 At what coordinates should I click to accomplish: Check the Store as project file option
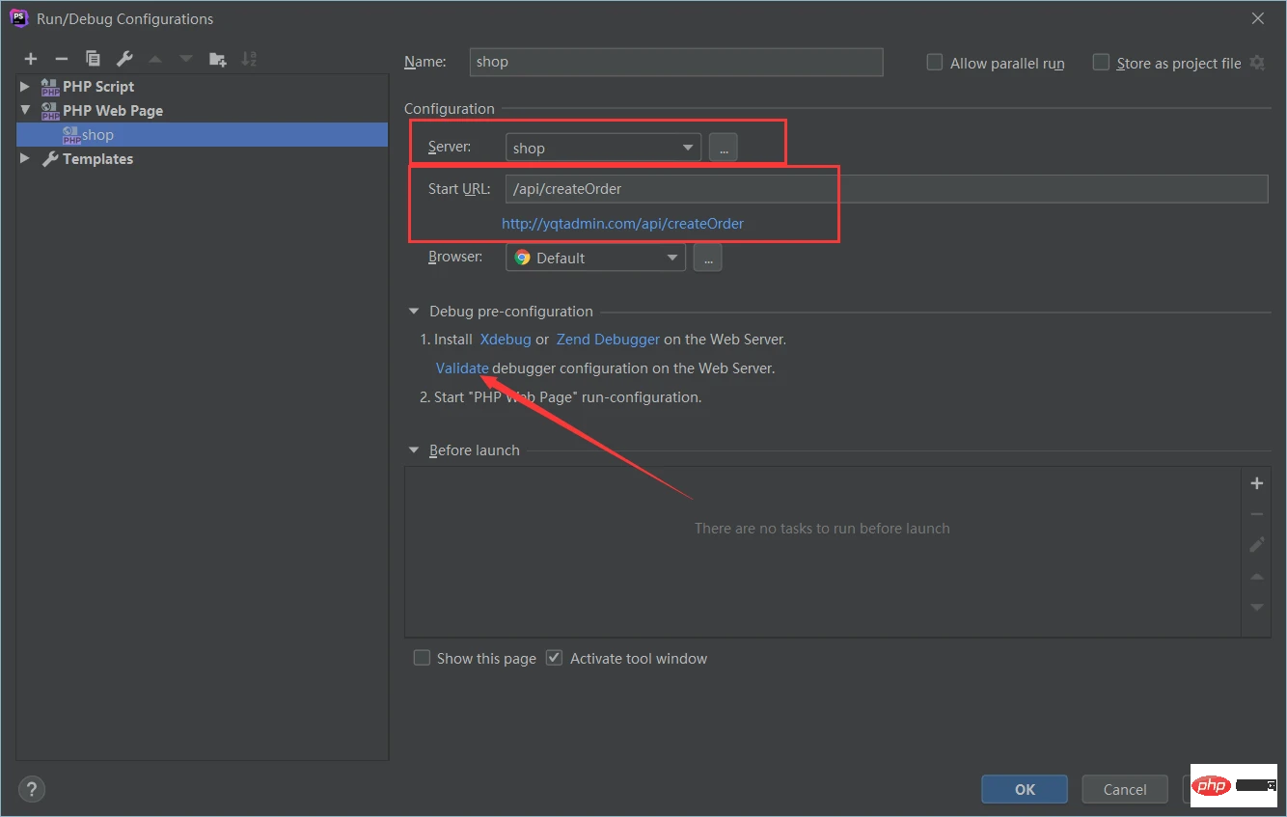(x=1101, y=63)
